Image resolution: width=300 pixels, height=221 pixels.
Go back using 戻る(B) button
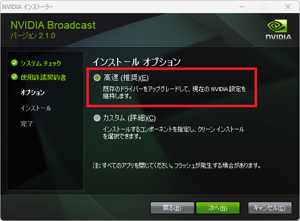point(172,208)
